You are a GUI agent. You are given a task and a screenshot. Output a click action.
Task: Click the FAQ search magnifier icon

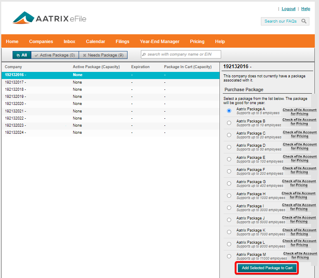pos(304,21)
